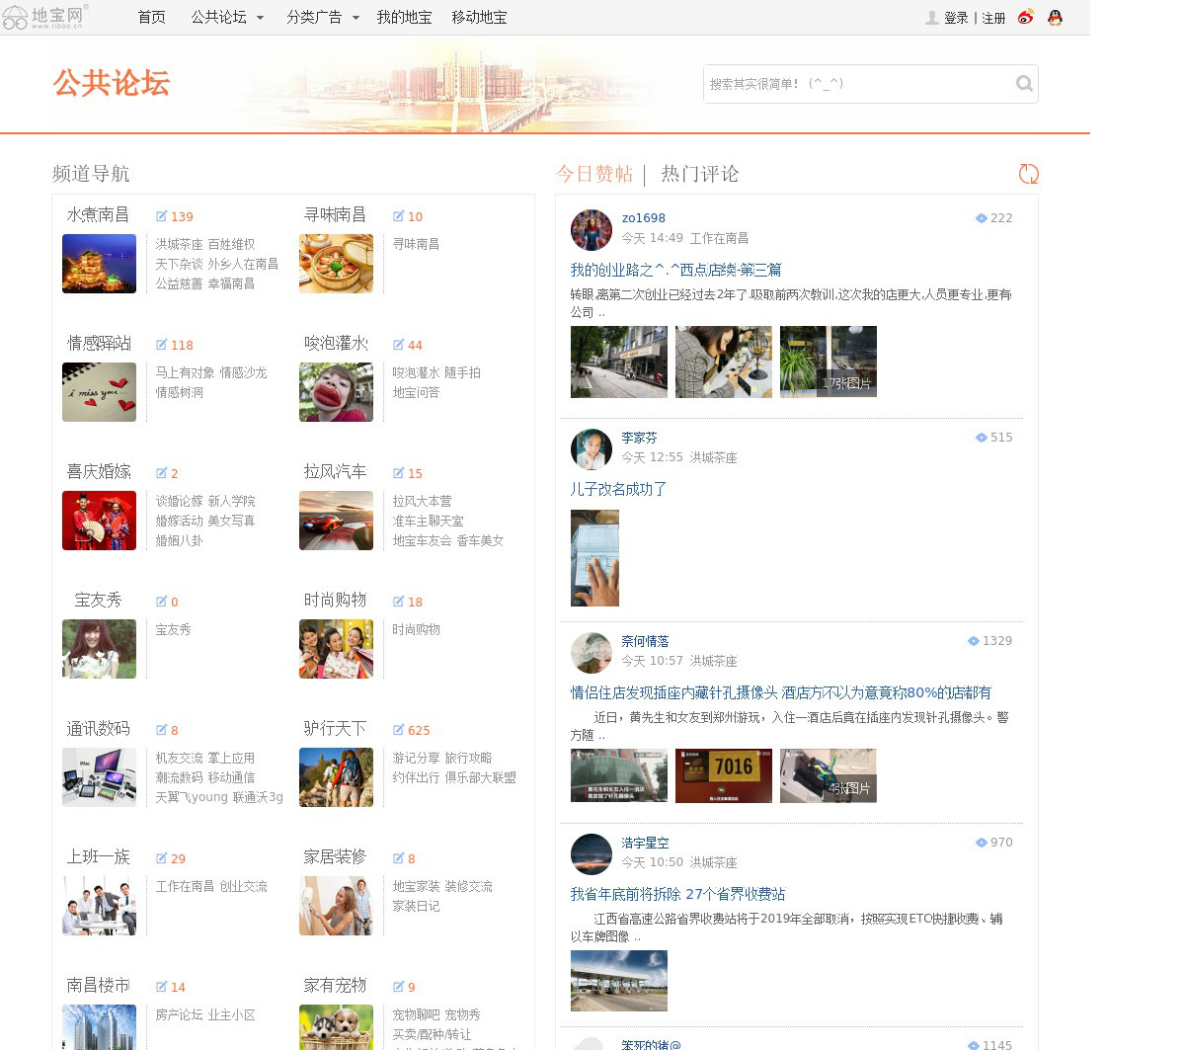This screenshot has width=1185, height=1050.
Task: Open 家居装修 channel thumbnail
Action: tap(336, 906)
